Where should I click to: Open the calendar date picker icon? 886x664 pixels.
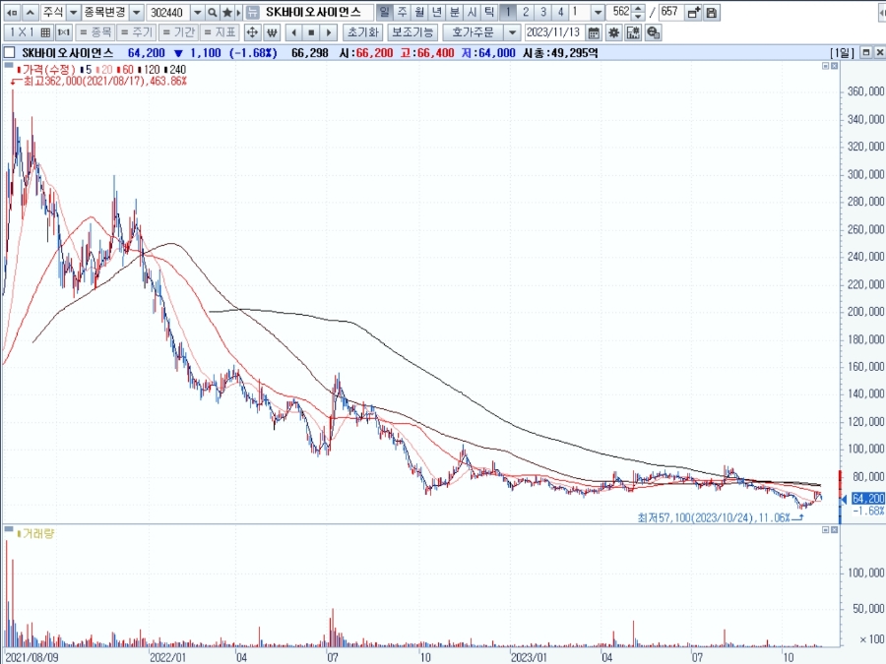tap(594, 32)
